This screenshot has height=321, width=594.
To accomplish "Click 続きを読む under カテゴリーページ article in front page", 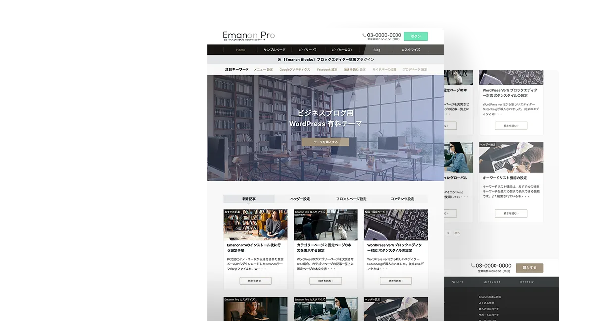I will tap(326, 281).
